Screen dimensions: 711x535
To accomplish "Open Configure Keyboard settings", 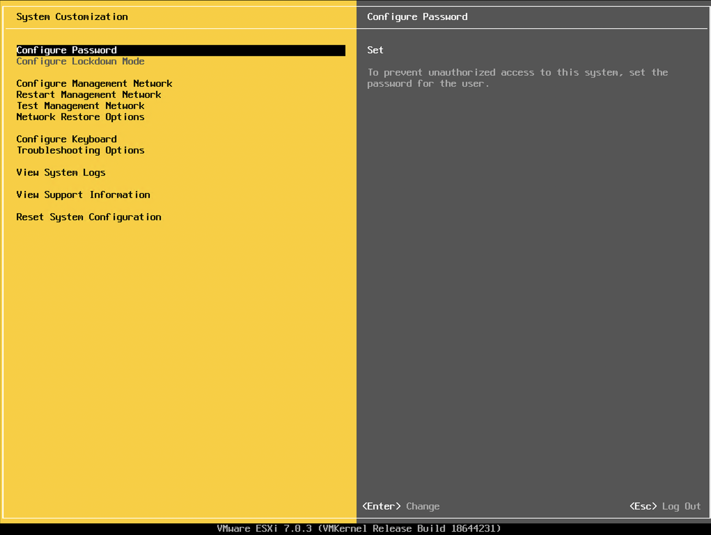I will click(x=66, y=139).
